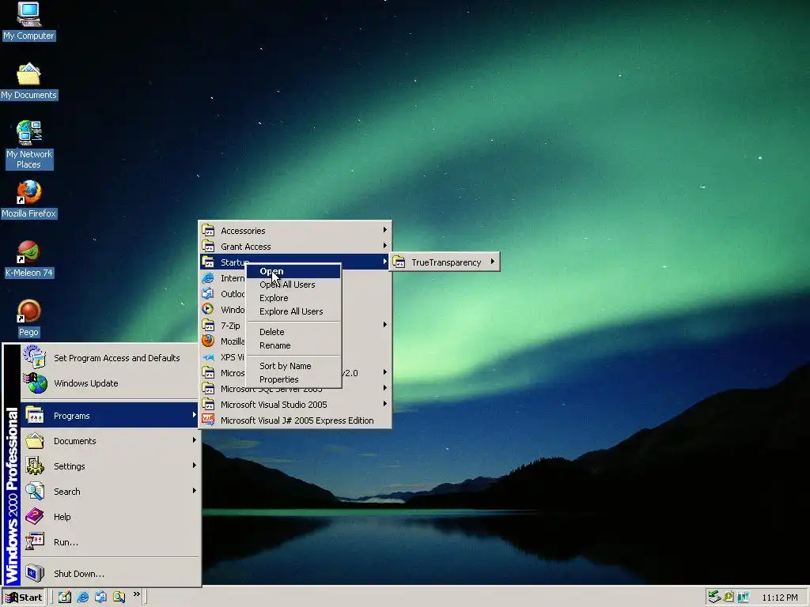Select the Pego desktop shortcut
The image size is (810, 607).
tap(28, 319)
